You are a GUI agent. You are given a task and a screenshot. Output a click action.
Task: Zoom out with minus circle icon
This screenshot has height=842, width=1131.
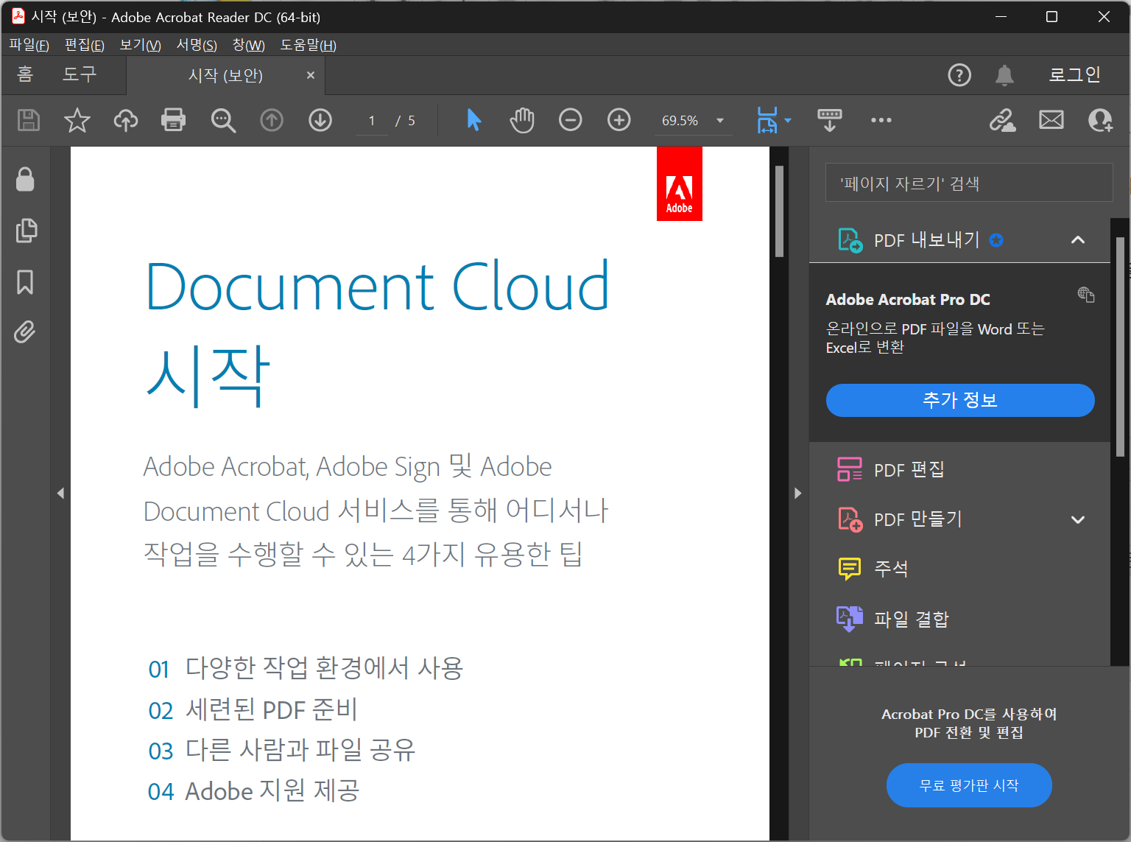(571, 119)
